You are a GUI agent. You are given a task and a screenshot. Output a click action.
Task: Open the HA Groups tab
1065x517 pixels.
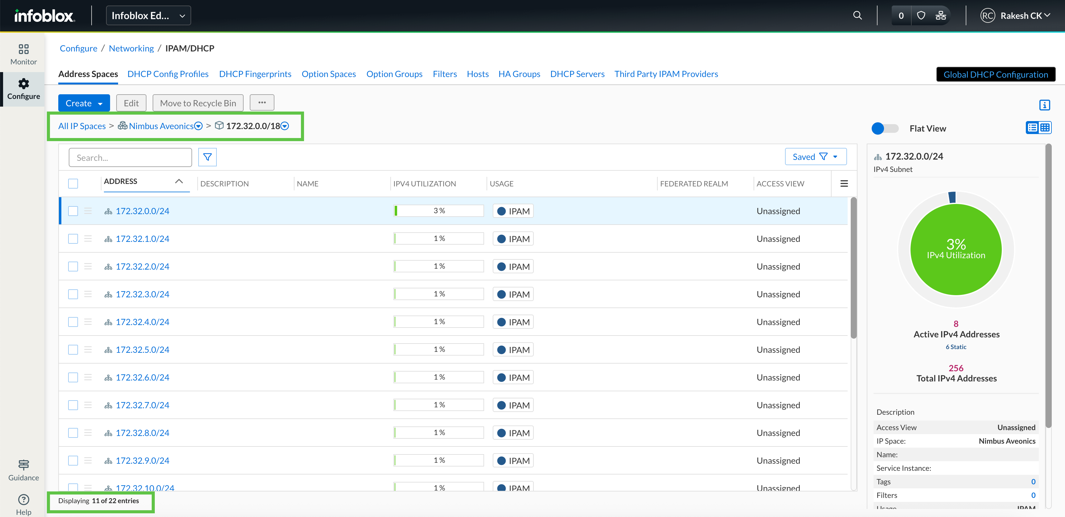[x=519, y=74]
